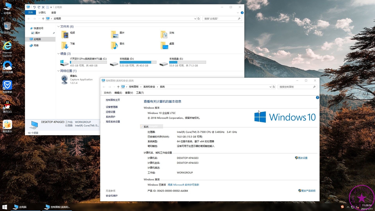Screen dimensions: 375x211
Task: Collapse the 文件夹 (6) group
Action: 58,26
